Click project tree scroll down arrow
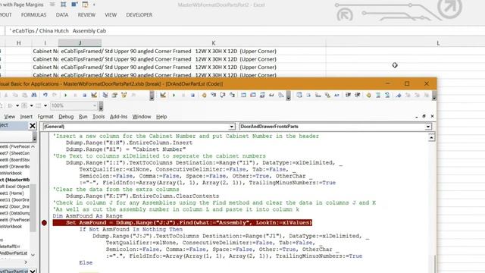This screenshot has width=485, height=273. tap(33, 255)
